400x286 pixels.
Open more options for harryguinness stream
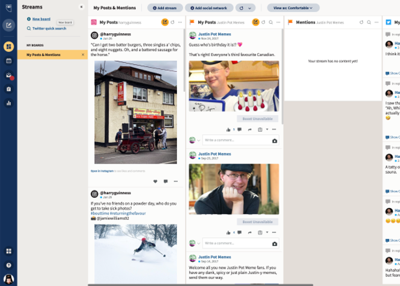180,22
